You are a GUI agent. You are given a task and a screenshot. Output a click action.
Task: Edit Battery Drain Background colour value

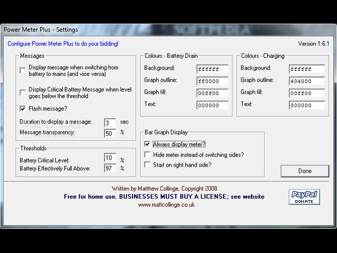pos(212,69)
